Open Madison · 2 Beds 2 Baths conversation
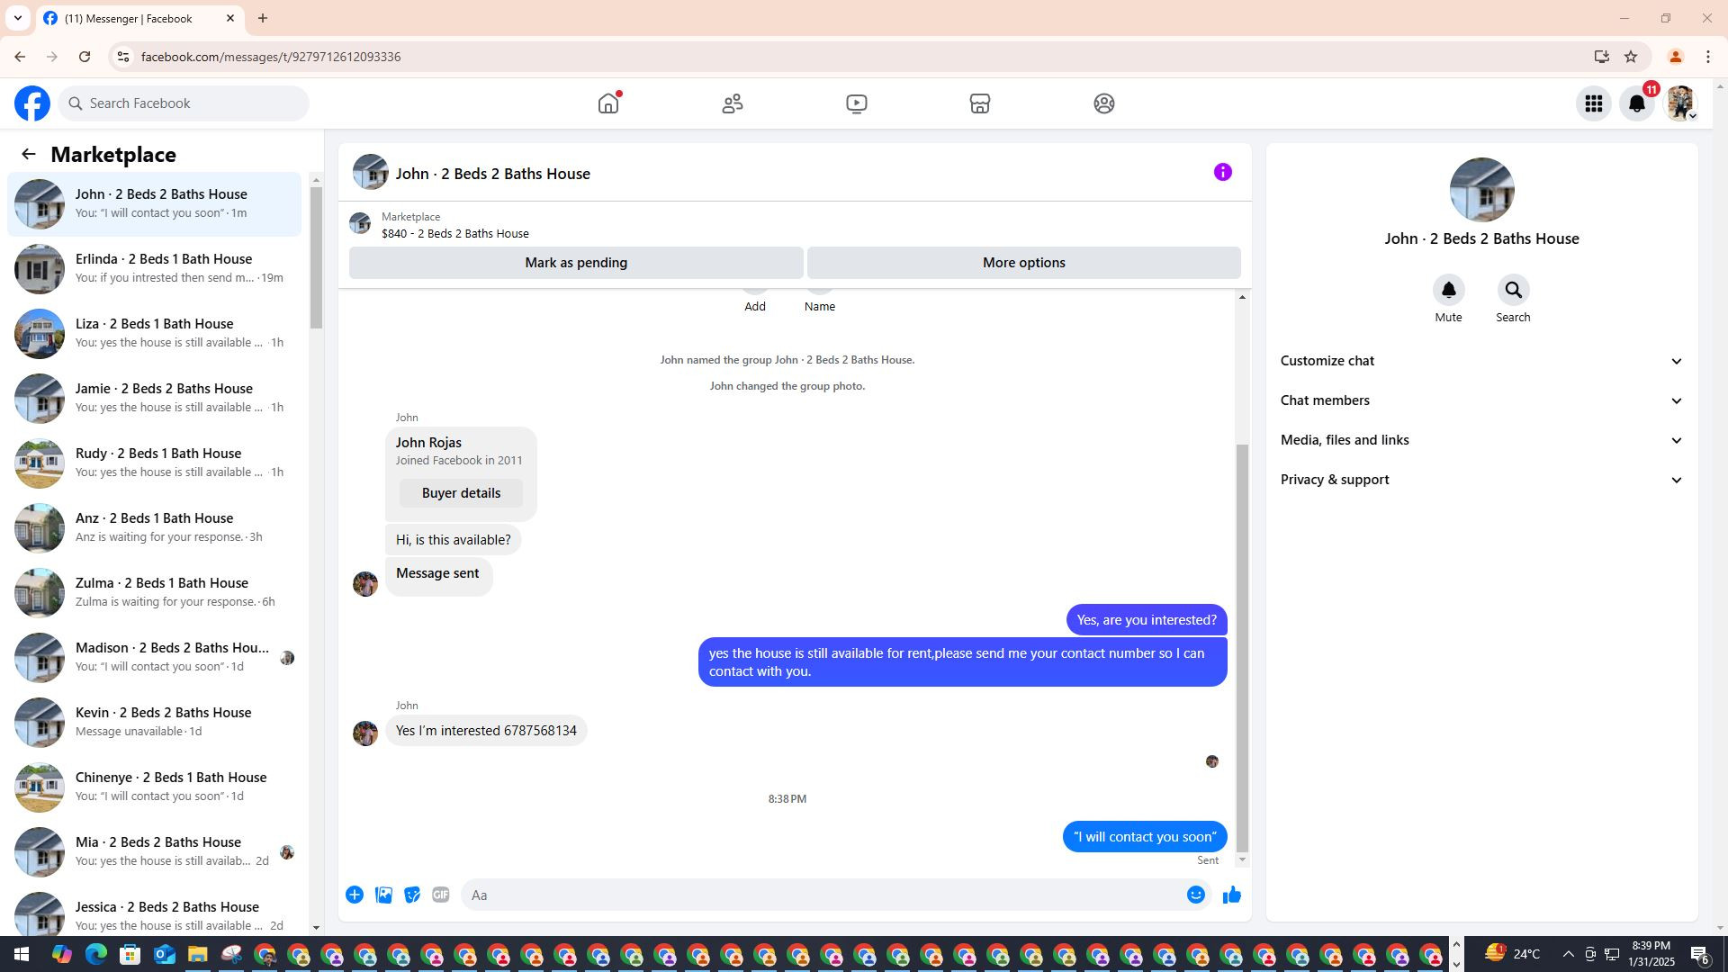The image size is (1728, 972). pyautogui.click(x=155, y=658)
